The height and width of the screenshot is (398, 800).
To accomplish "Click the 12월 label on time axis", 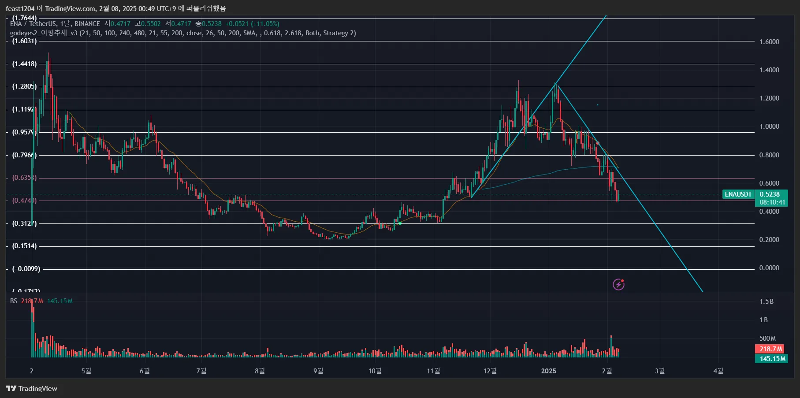I will coord(490,371).
